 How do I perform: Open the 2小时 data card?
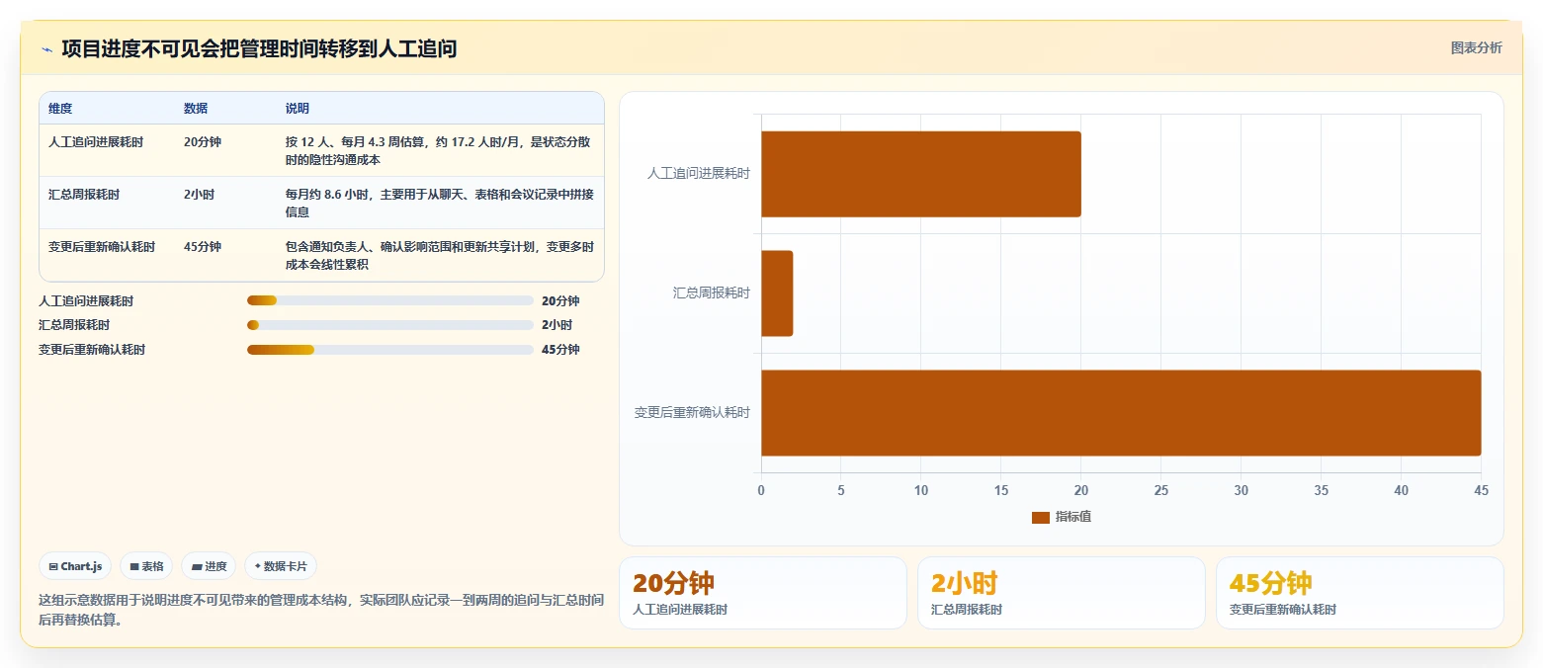(x=1061, y=593)
